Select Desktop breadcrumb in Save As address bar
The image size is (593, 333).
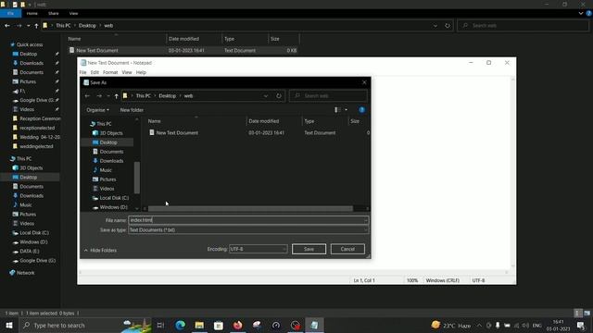(167, 96)
